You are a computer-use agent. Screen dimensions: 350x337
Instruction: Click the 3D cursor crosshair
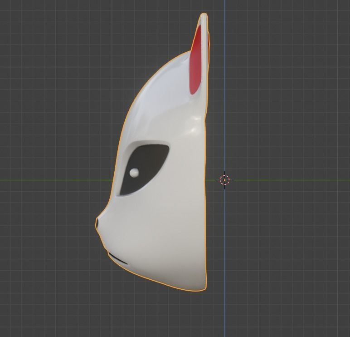click(x=224, y=180)
